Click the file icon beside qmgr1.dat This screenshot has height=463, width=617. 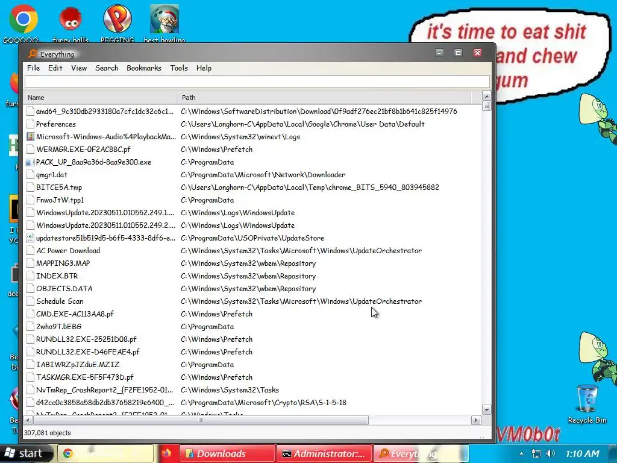[30, 174]
